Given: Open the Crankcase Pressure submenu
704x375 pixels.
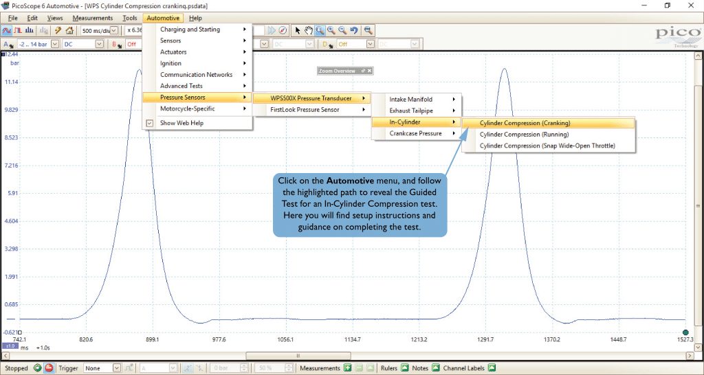Looking at the screenshot, I should [416, 133].
